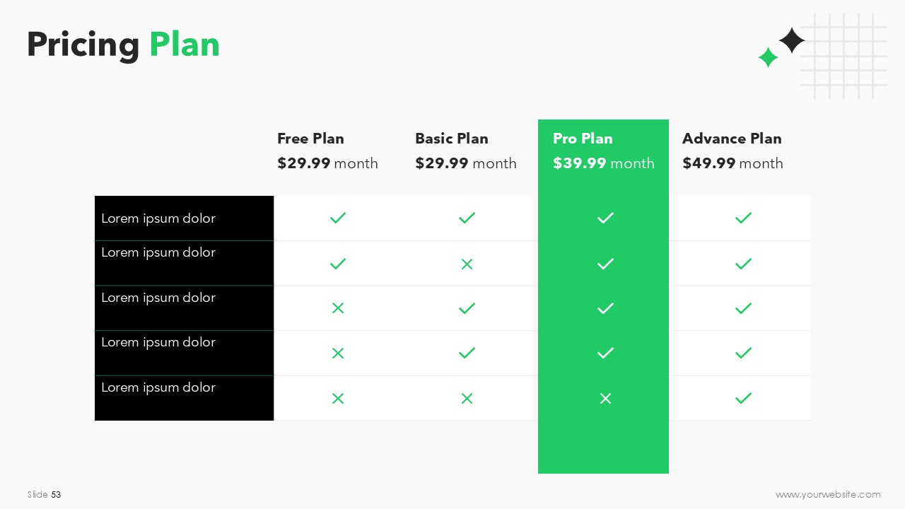Click the Free Plan checkmark in first row
This screenshot has width=905, height=509.
(x=338, y=218)
